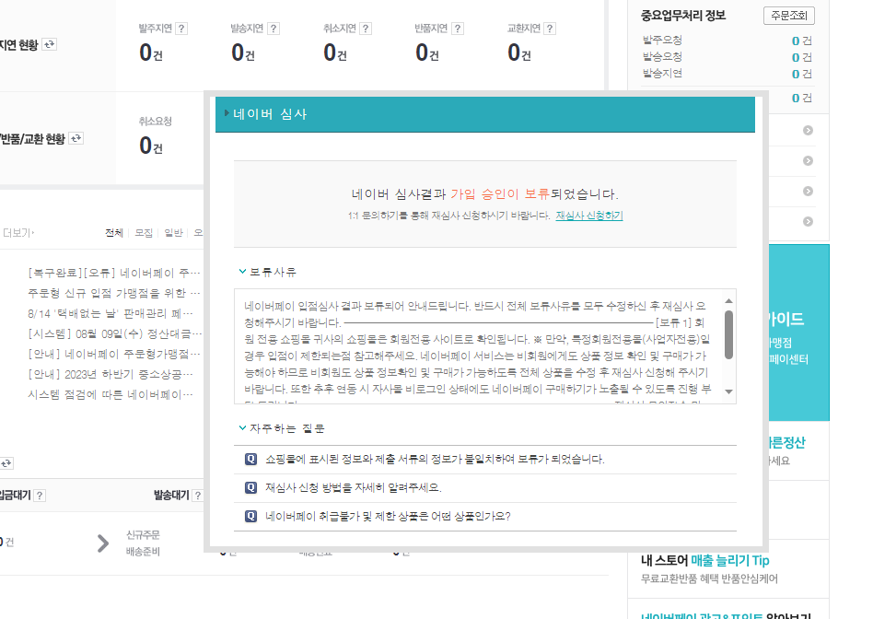Image resolution: width=873 pixels, height=619 pixels.
Task: Click the arrow next to 신규주문
Action: (103, 543)
